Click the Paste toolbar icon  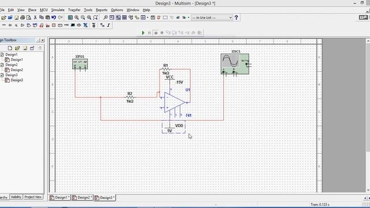(47, 18)
